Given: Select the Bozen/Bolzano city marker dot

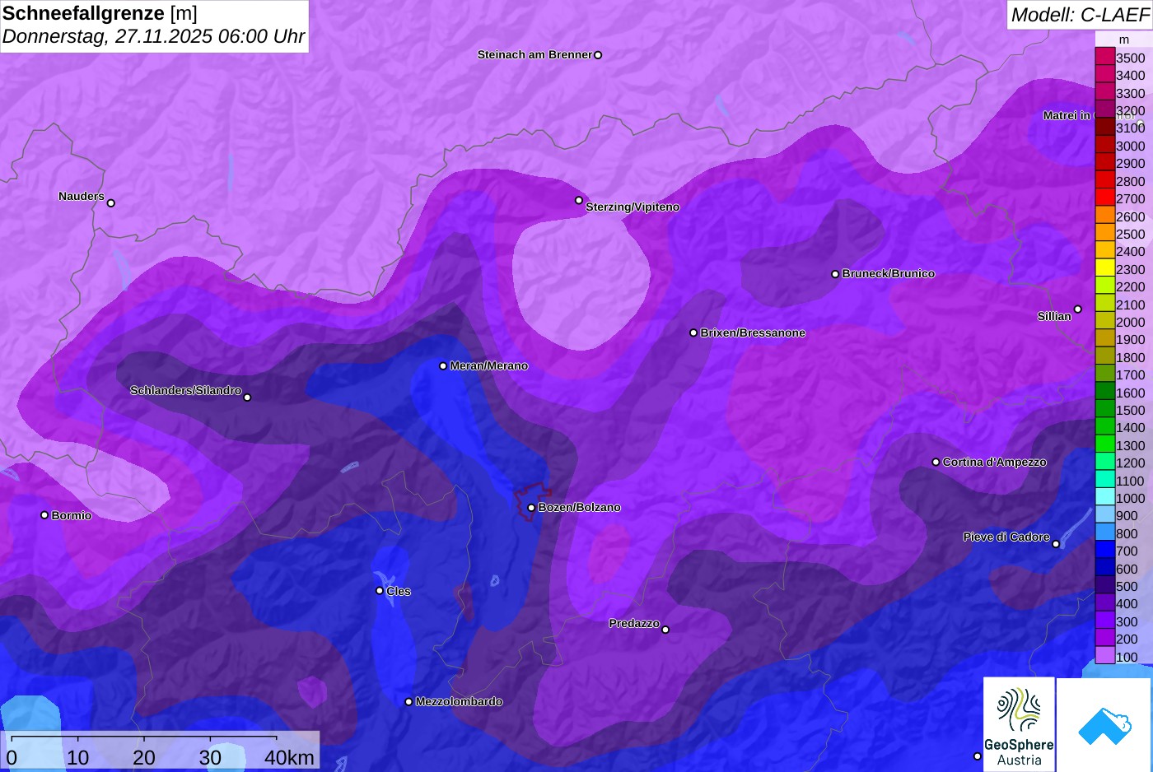Looking at the screenshot, I should (x=531, y=508).
